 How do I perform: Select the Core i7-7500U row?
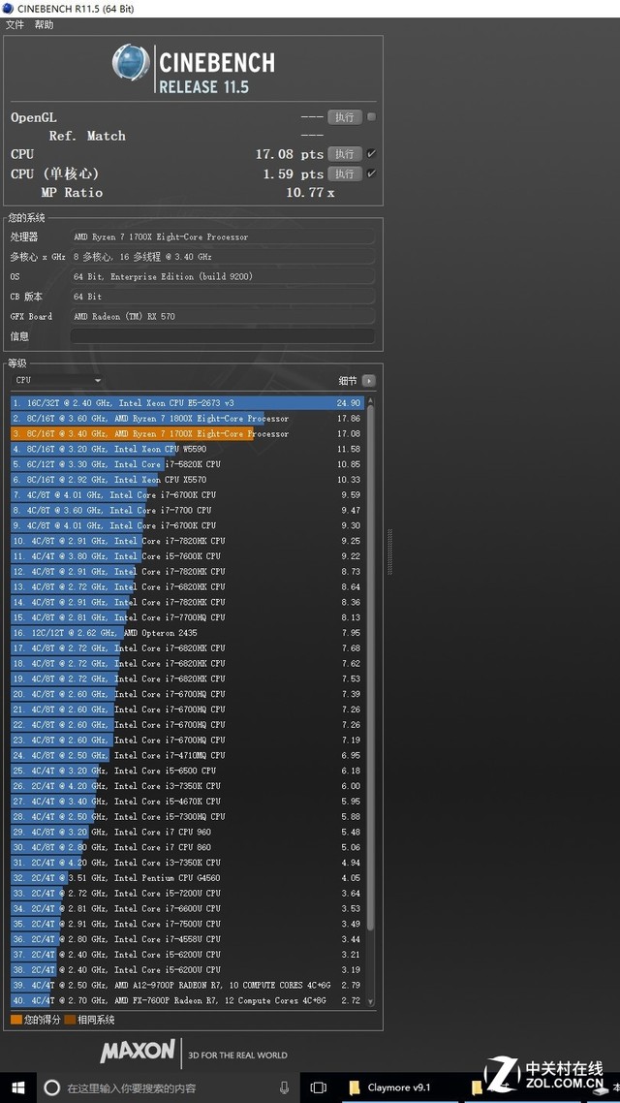click(x=188, y=924)
